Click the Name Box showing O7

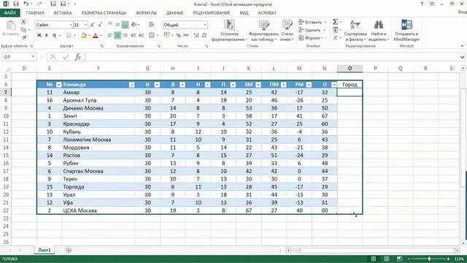click(18, 57)
